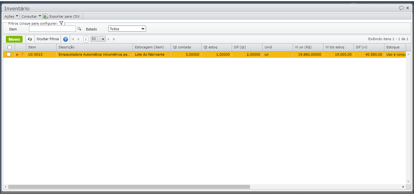Sort by the Descrição column header

coord(95,47)
